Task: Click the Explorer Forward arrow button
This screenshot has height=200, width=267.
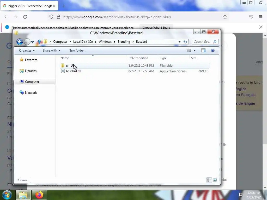Action: click(x=27, y=42)
